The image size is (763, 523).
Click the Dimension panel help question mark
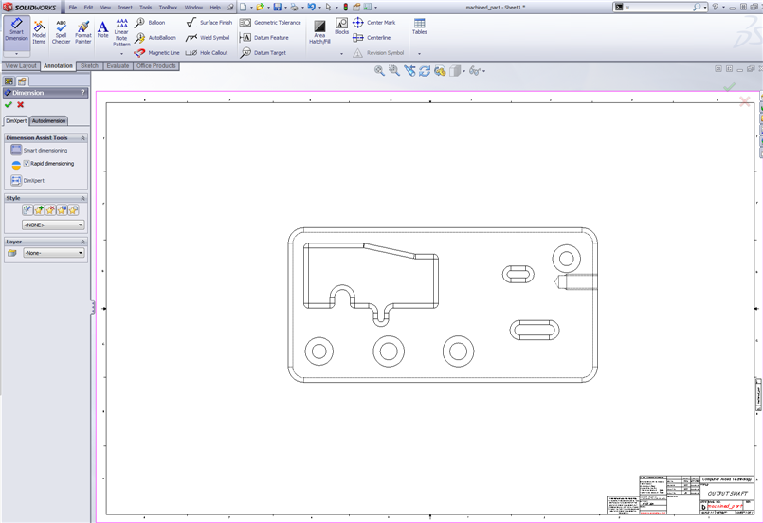82,93
